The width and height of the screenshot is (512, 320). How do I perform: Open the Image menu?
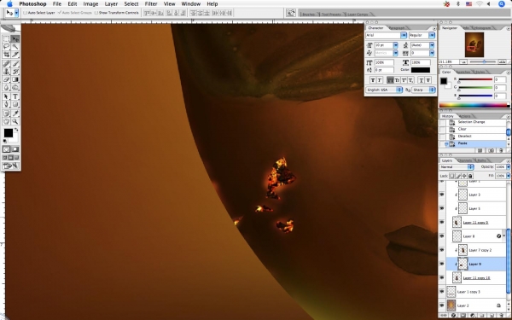pos(90,4)
